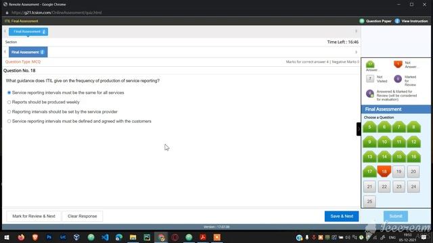This screenshot has width=433, height=243.
Task: Select current question 18 in palette
Action: [x=384, y=171]
